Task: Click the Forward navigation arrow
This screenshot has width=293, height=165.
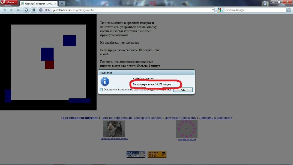Action: pyautogui.click(x=11, y=10)
